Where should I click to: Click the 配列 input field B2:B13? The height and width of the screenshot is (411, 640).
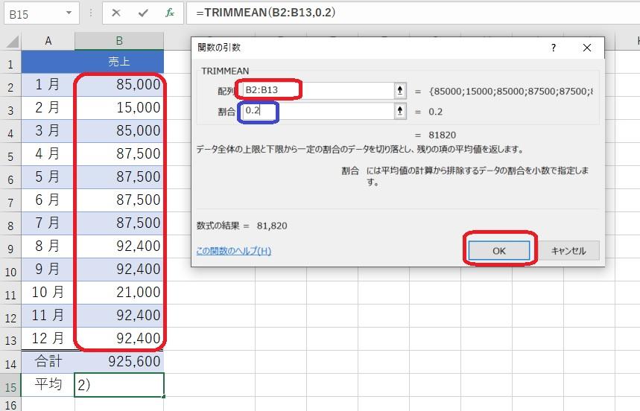point(317,90)
